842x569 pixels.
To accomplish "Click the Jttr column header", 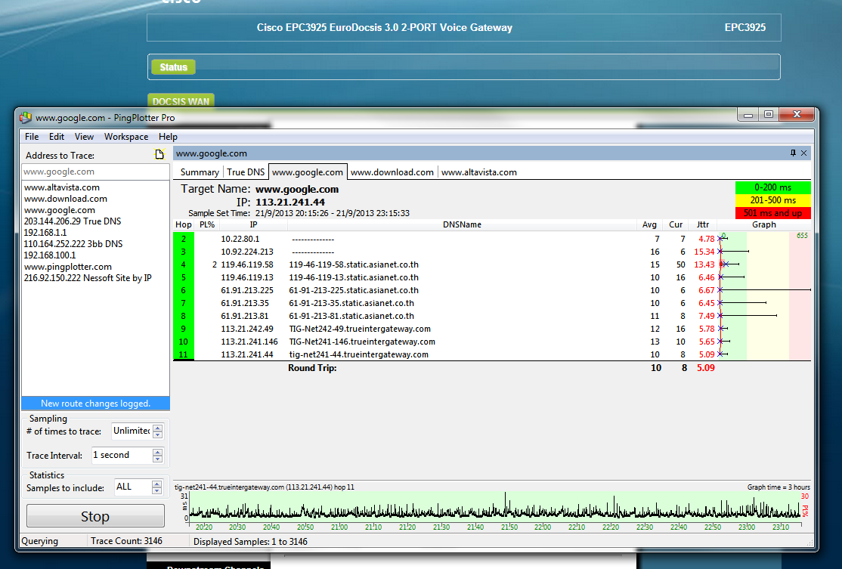I will coord(702,224).
